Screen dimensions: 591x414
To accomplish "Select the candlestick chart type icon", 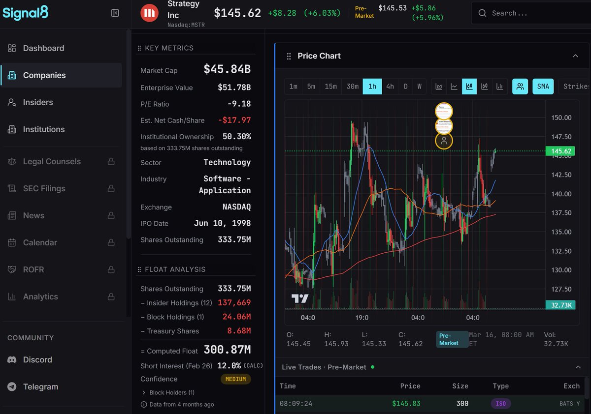I will 469,87.
